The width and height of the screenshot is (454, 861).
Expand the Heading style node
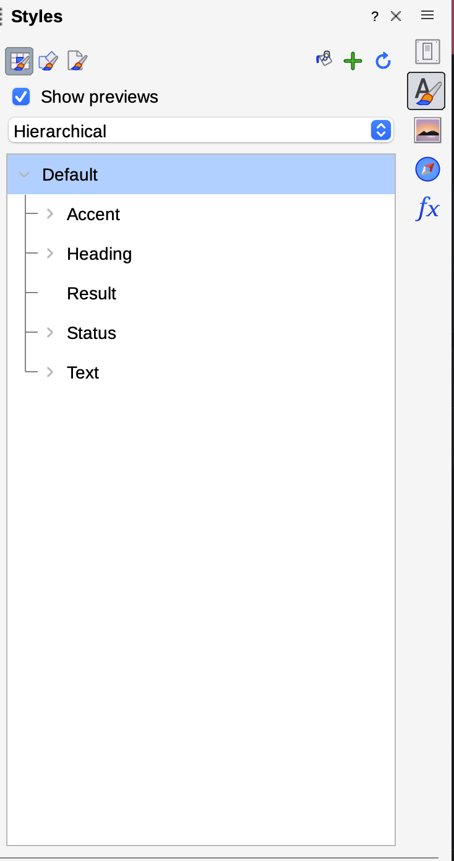click(50, 254)
